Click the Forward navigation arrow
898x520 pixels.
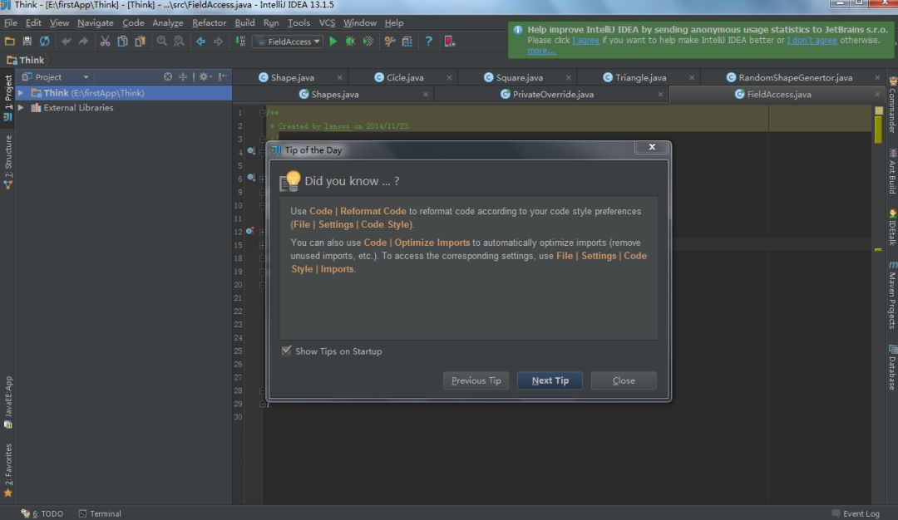coord(218,42)
